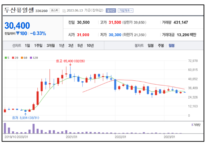Switch to the 월봉 candle chart

pos(172,45)
